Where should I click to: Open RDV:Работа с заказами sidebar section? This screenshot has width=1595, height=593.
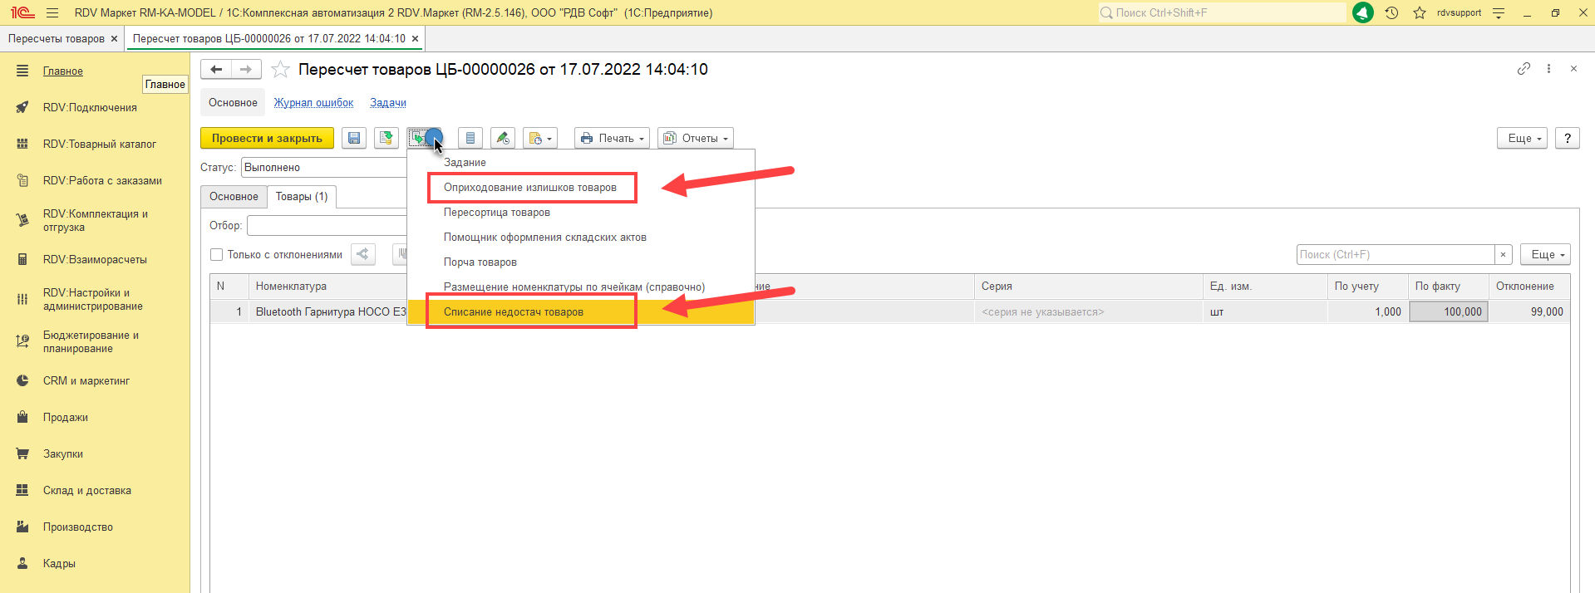102,181
